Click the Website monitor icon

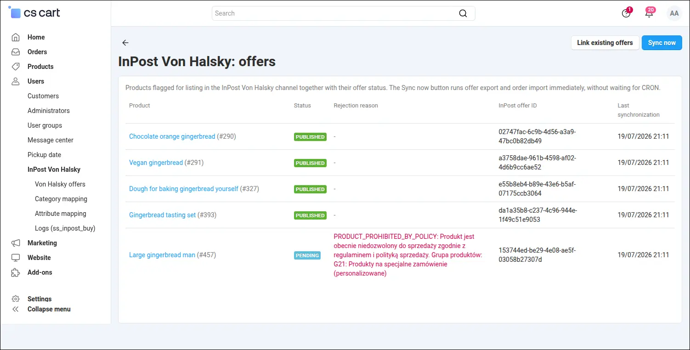[x=16, y=258]
